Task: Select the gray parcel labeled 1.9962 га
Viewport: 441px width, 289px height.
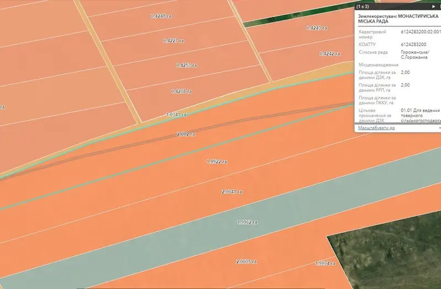Action: tap(247, 222)
